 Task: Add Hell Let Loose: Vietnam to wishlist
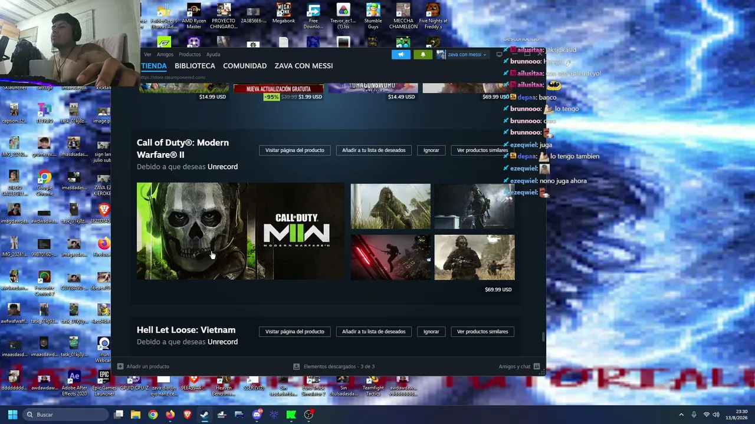374,332
